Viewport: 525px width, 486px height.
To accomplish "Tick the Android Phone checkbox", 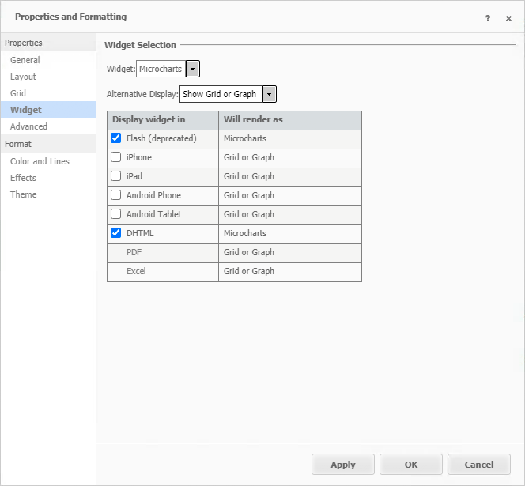I will coord(116,195).
